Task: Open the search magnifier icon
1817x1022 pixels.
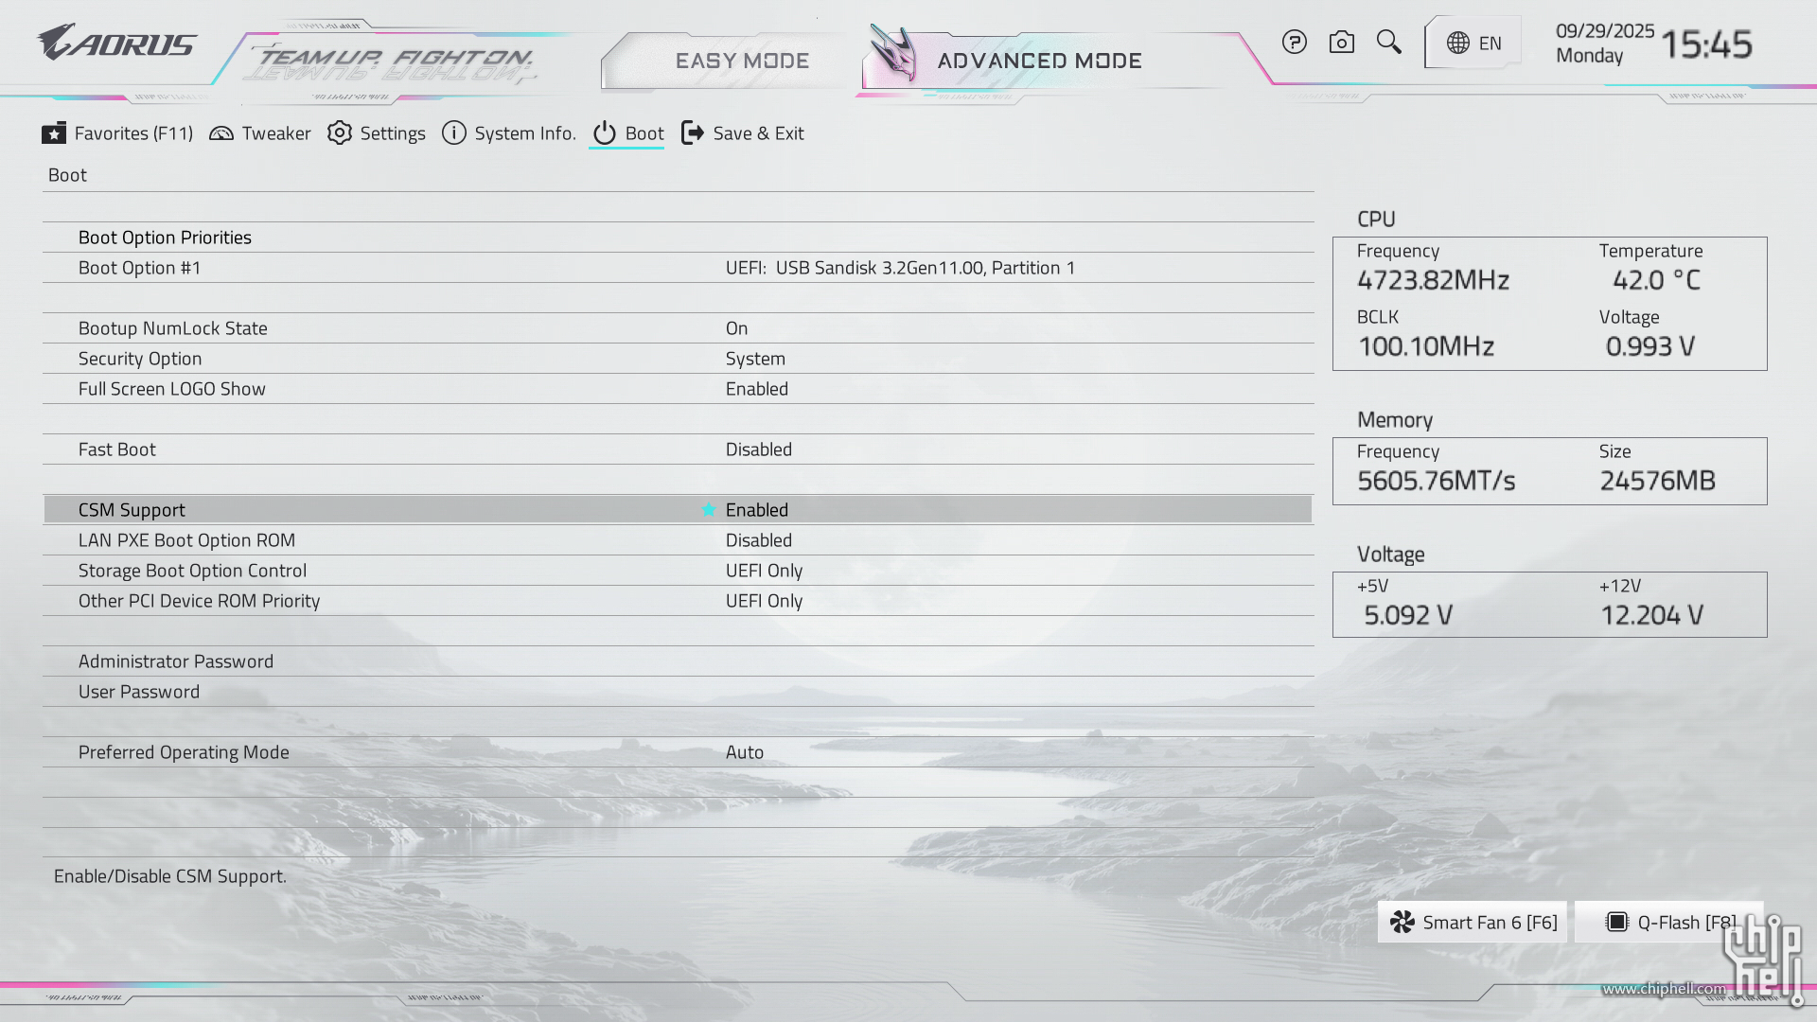Action: coord(1388,42)
